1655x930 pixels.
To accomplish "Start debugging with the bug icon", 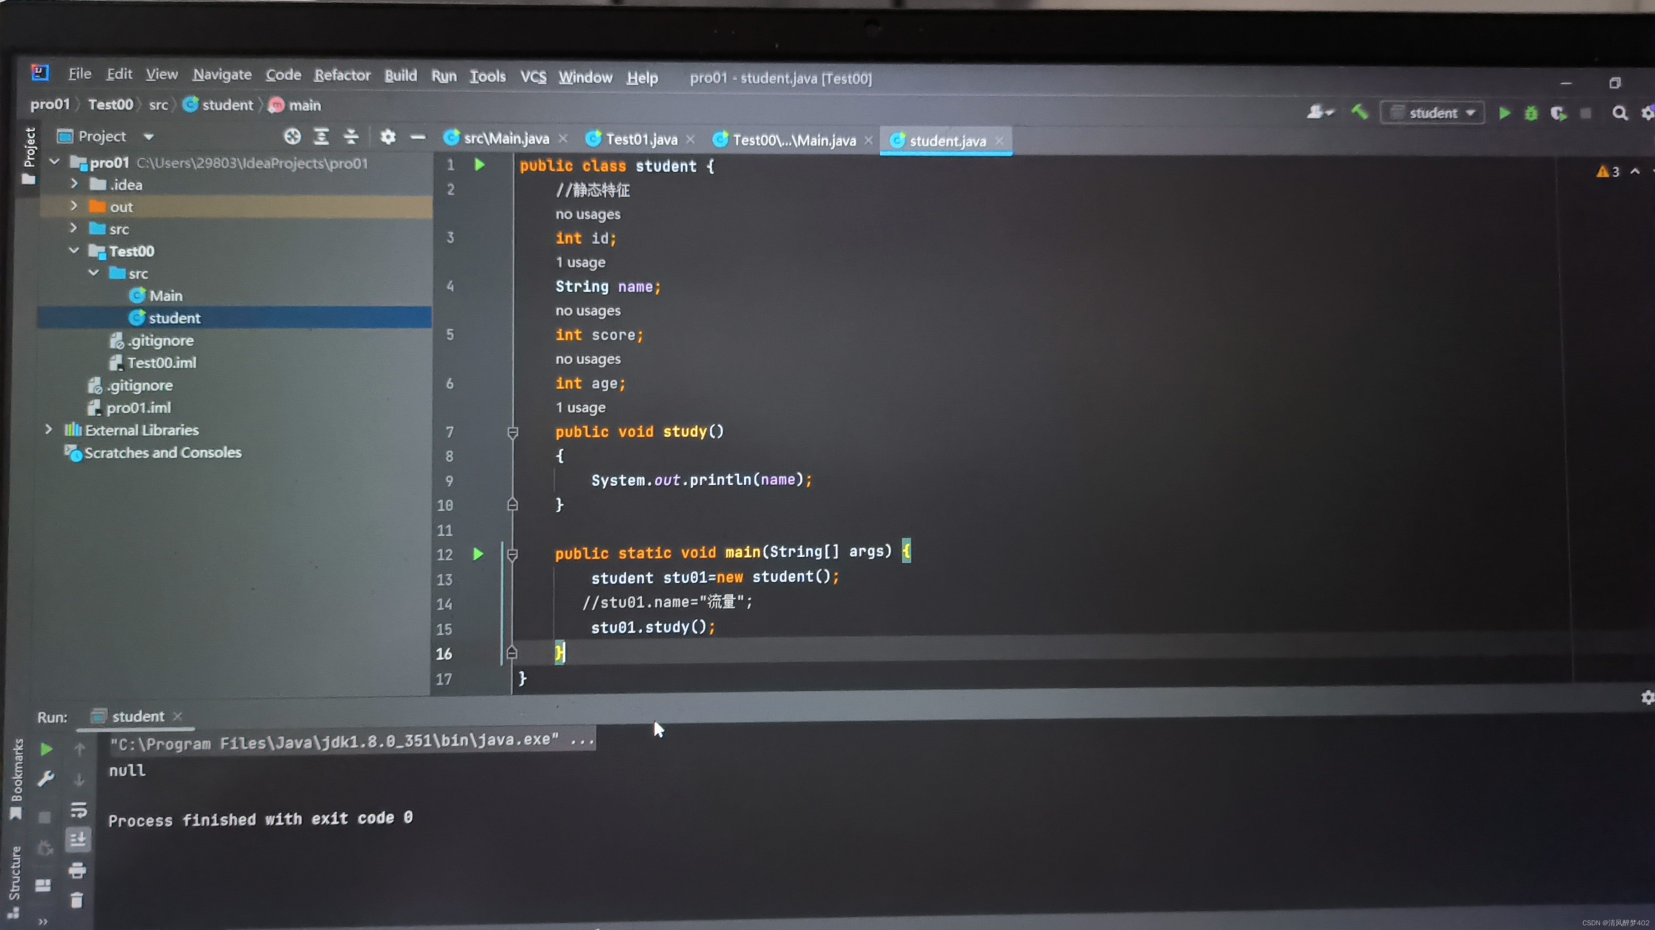I will (x=1531, y=114).
